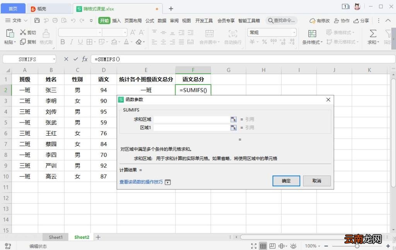Collapse the ribbon with the chevron
The width and height of the screenshot is (396, 250).
pyautogui.click(x=388, y=20)
